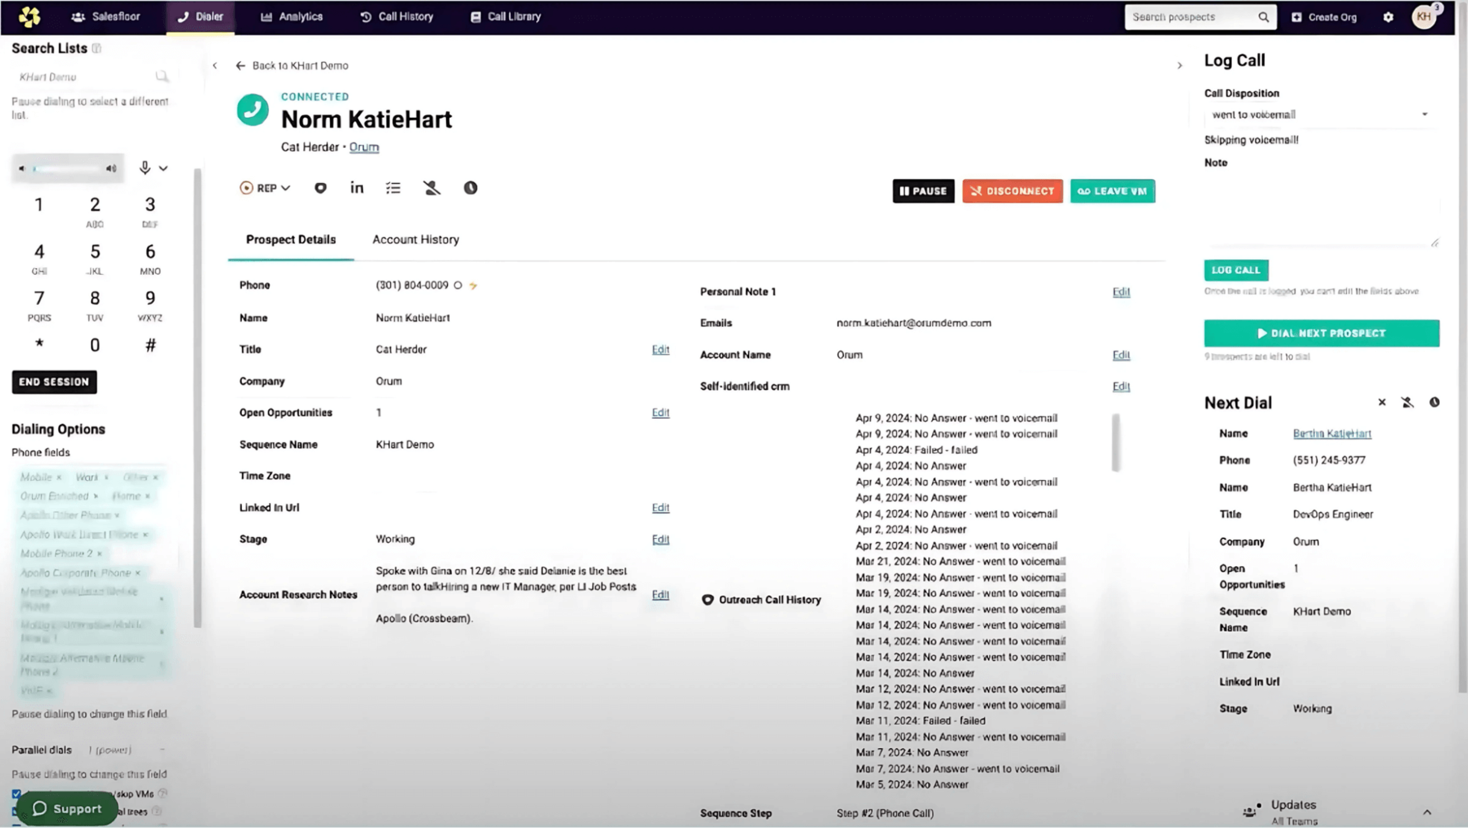Image resolution: width=1468 pixels, height=828 pixels.
Task: Toggle the skip VMs checkbox
Action: pyautogui.click(x=16, y=794)
